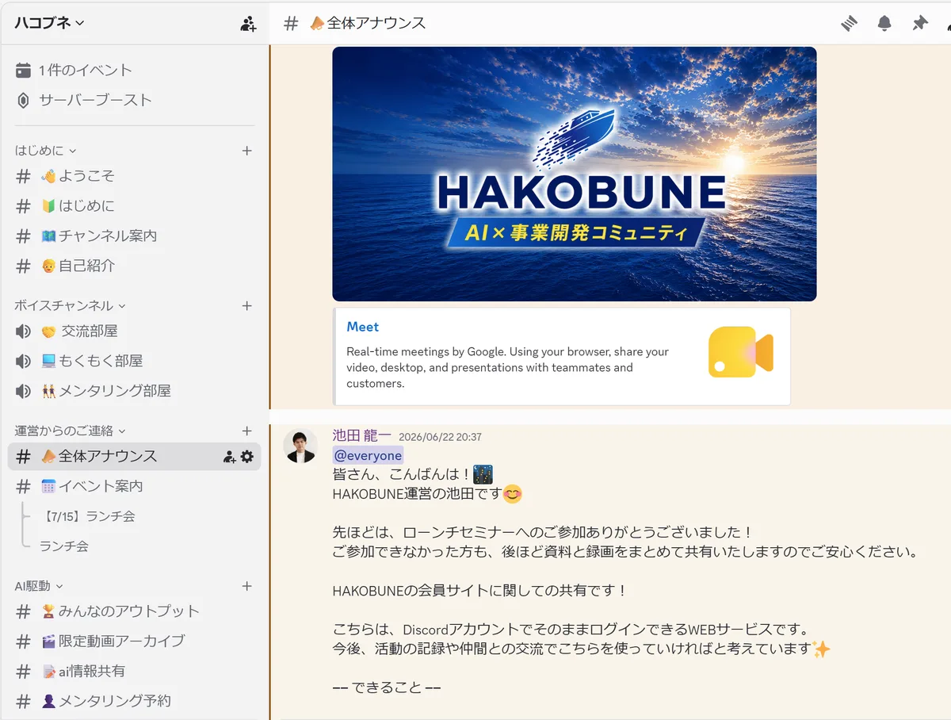Join the 交流部屋 voice channel
Image resolution: width=951 pixels, height=720 pixels.
point(135,331)
